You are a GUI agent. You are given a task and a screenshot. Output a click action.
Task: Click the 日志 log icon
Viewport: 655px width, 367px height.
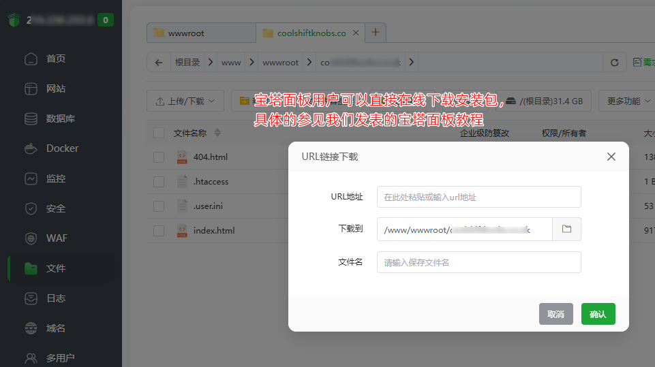click(x=31, y=298)
